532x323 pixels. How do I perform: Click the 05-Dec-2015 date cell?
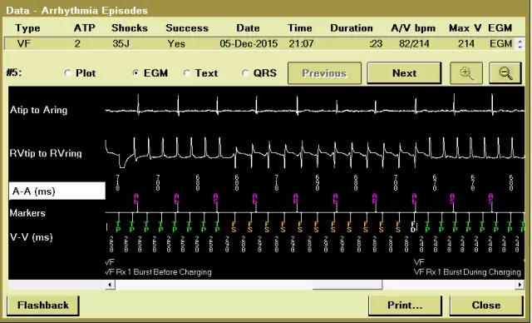point(249,44)
